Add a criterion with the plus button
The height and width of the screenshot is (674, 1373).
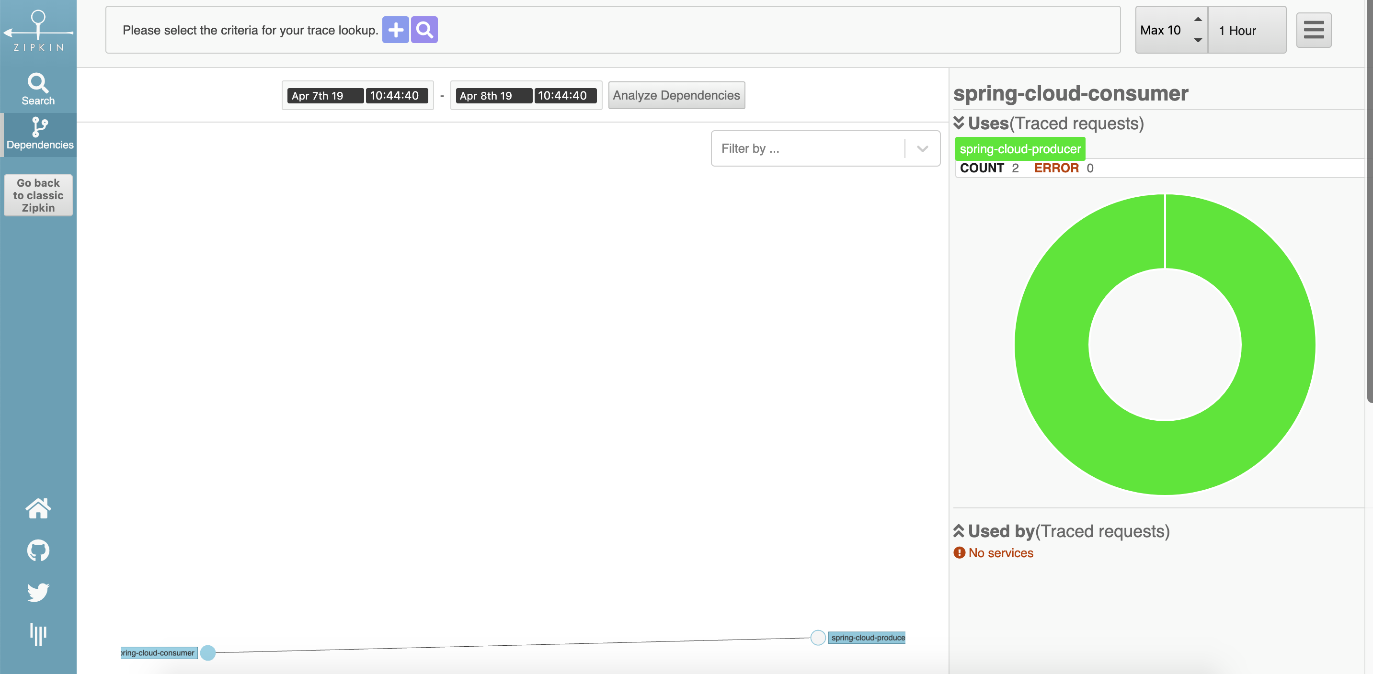click(396, 30)
